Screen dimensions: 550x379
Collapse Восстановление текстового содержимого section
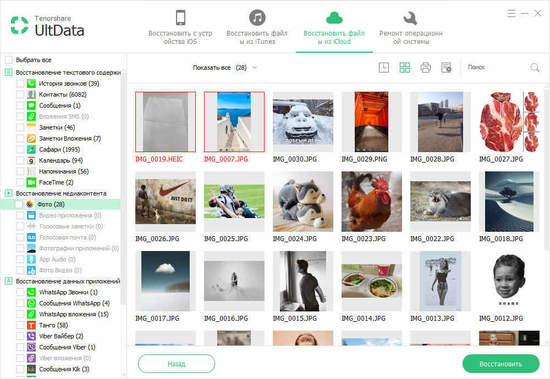(8, 73)
